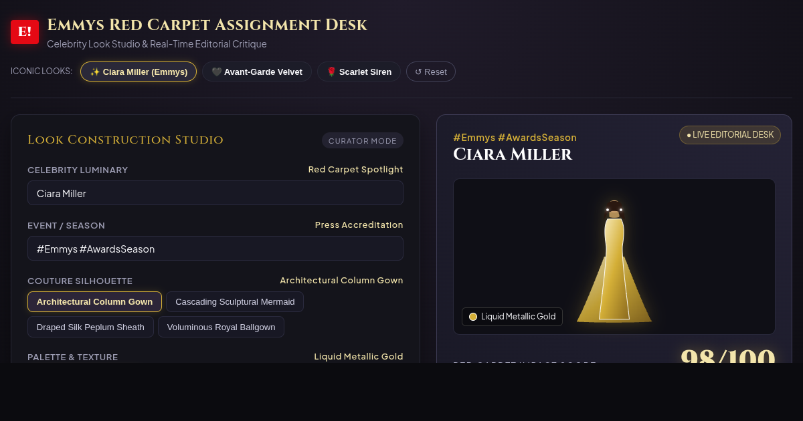Click the Couture Silhouette section label
This screenshot has height=421, width=803.
click(x=80, y=281)
